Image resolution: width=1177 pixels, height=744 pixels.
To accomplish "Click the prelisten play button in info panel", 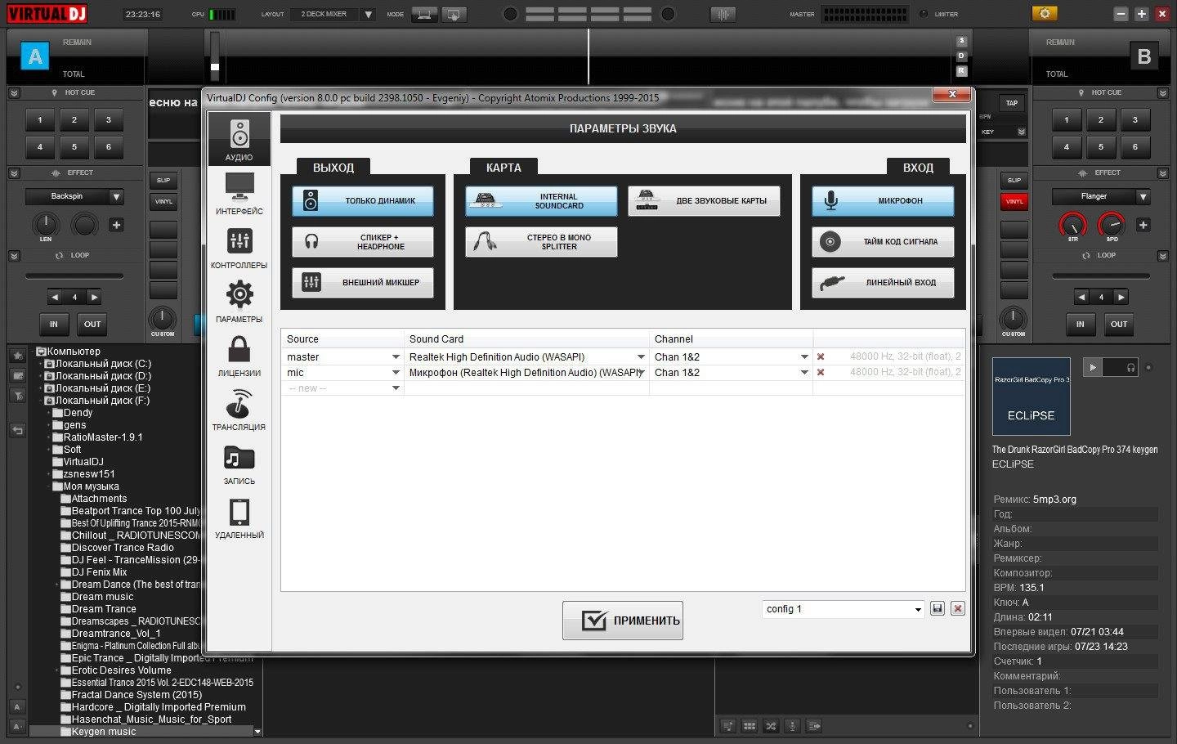I will point(1092,368).
